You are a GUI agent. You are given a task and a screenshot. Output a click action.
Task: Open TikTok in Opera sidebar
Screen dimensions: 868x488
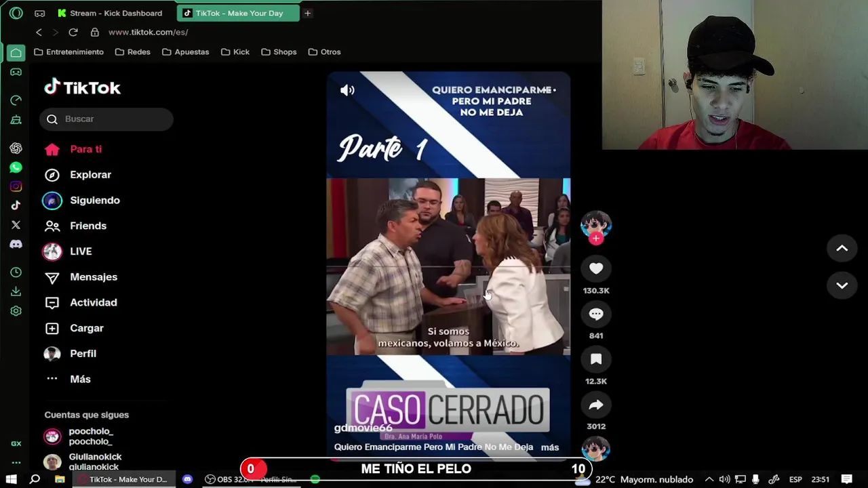[x=16, y=205]
